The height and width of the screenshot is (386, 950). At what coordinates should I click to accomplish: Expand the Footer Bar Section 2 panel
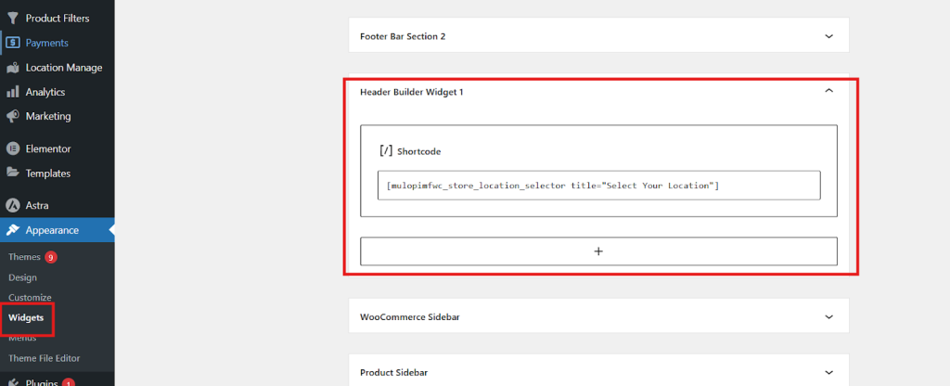coord(828,36)
